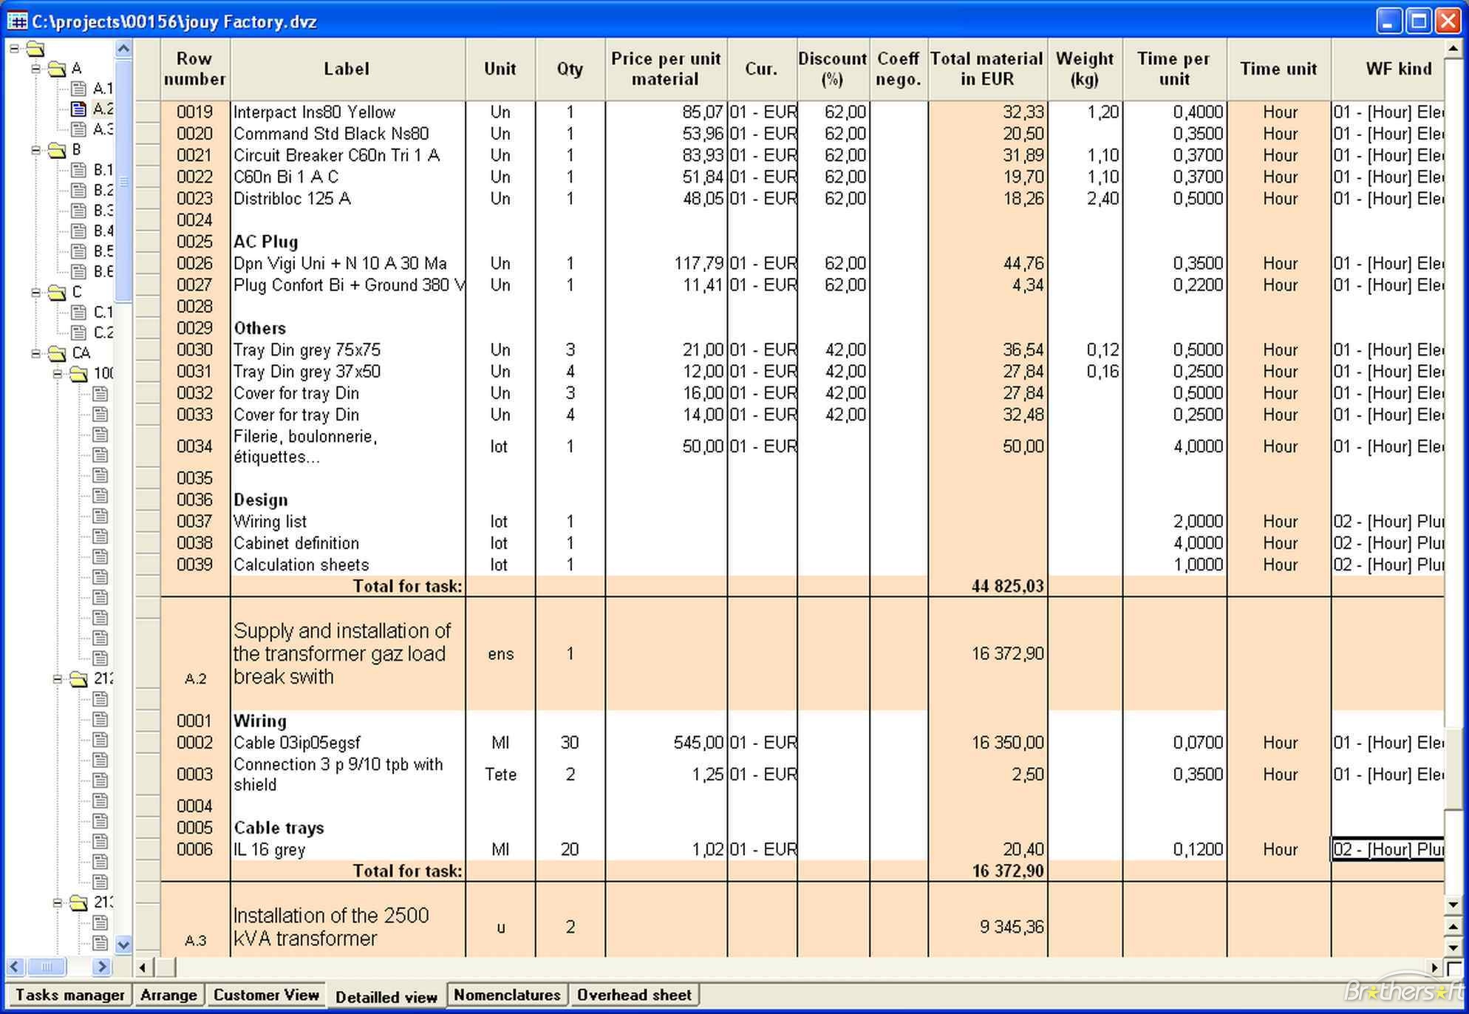Click grid horizontal scroll left arrow
The image size is (1469, 1014).
click(143, 967)
